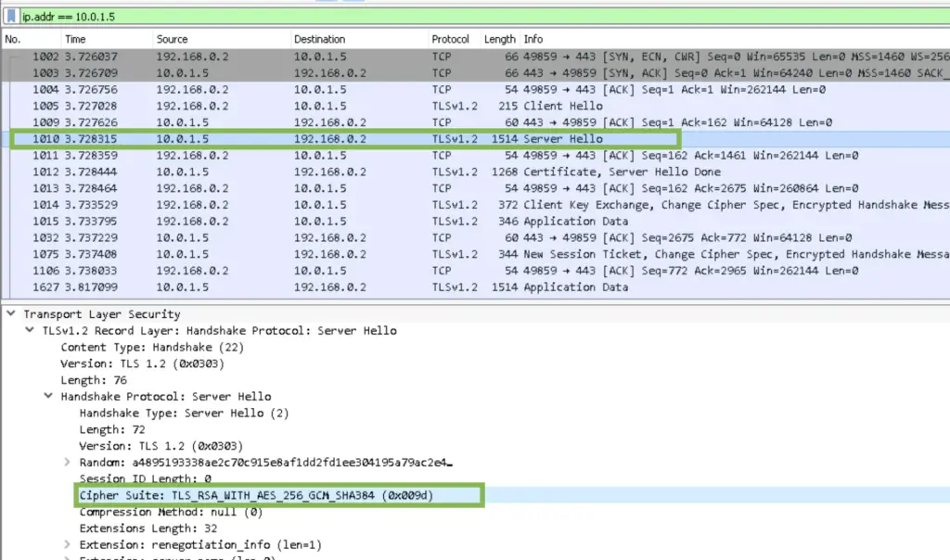Select handshake Version: TLS 1.2 under Length: 72

(161, 446)
